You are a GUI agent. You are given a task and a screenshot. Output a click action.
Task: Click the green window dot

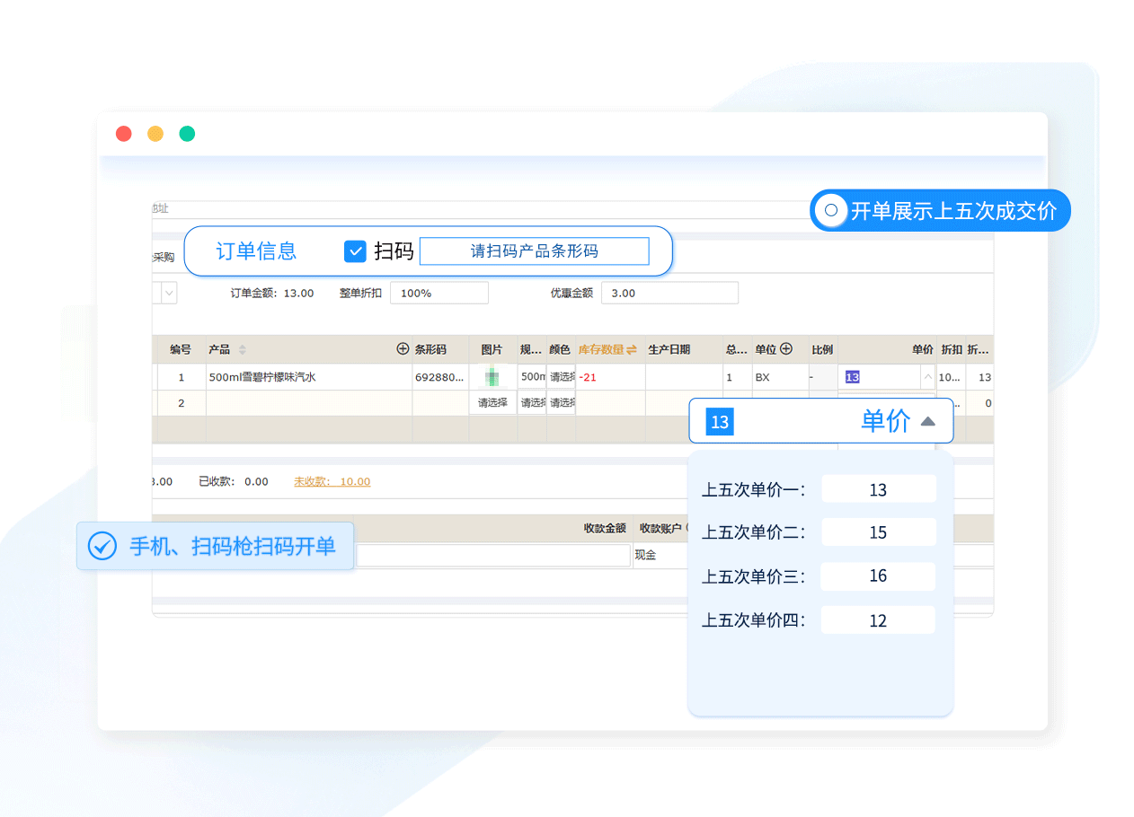[187, 134]
